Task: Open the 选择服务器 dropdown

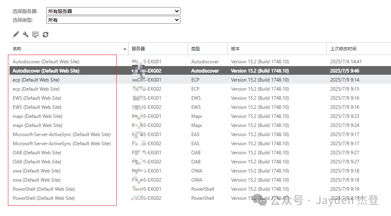Action: tap(113, 11)
